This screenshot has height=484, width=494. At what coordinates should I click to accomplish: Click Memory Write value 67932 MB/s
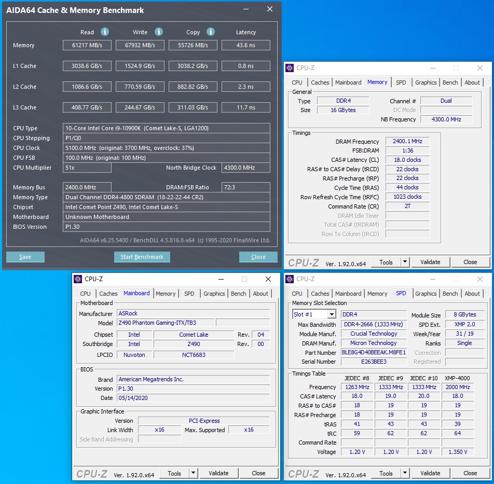click(140, 45)
